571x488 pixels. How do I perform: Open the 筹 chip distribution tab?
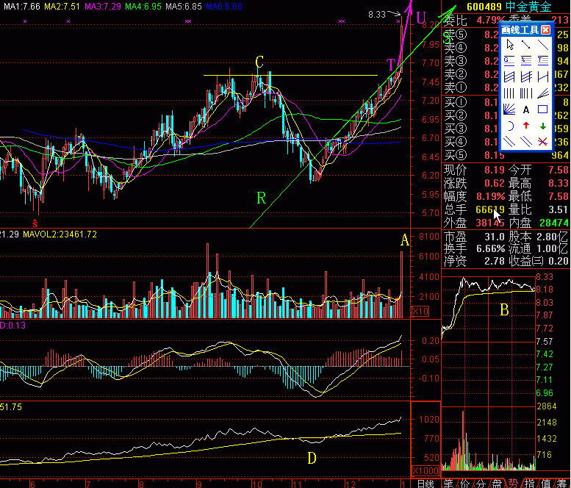click(561, 483)
